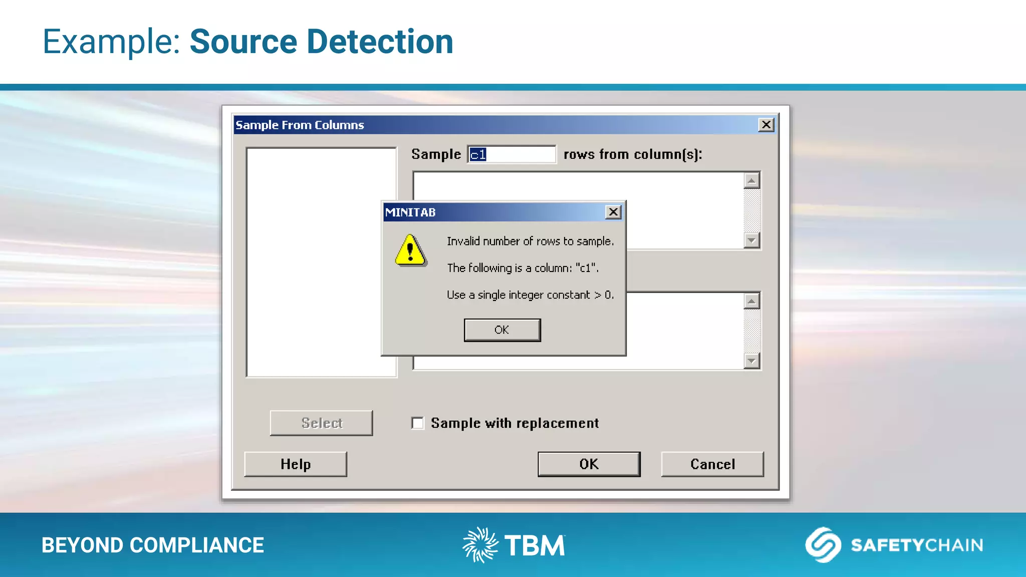Click the disabled Select button
Image resolution: width=1026 pixels, height=577 pixels.
point(321,423)
